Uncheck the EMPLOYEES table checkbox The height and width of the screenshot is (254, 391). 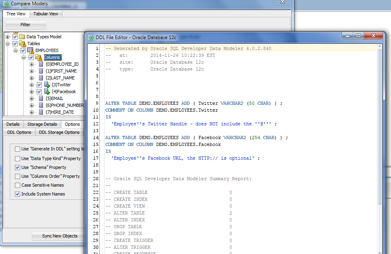(x=23, y=50)
